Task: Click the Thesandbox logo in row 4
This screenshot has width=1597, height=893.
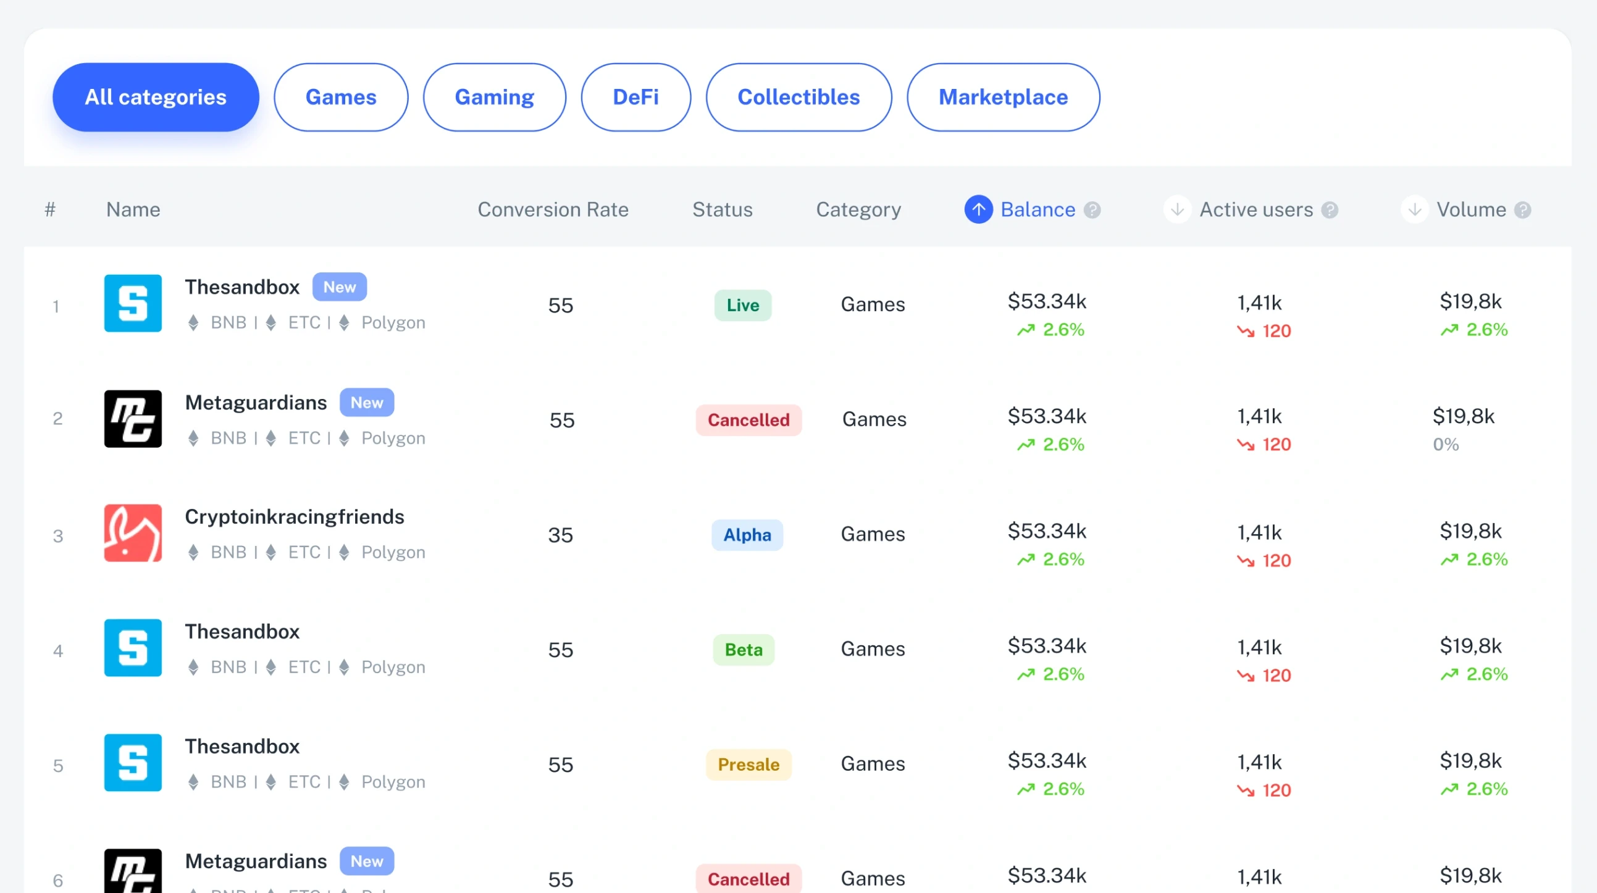Action: coord(133,648)
